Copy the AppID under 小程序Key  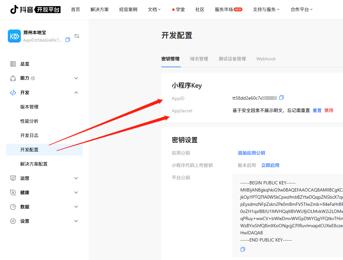click(x=281, y=97)
